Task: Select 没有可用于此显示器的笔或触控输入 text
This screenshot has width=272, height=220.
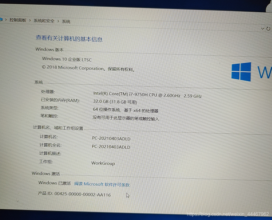Action: [126, 118]
